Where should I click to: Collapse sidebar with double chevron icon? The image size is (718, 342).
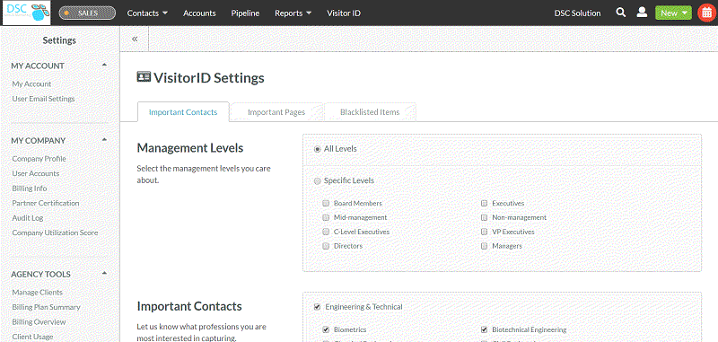click(x=135, y=39)
